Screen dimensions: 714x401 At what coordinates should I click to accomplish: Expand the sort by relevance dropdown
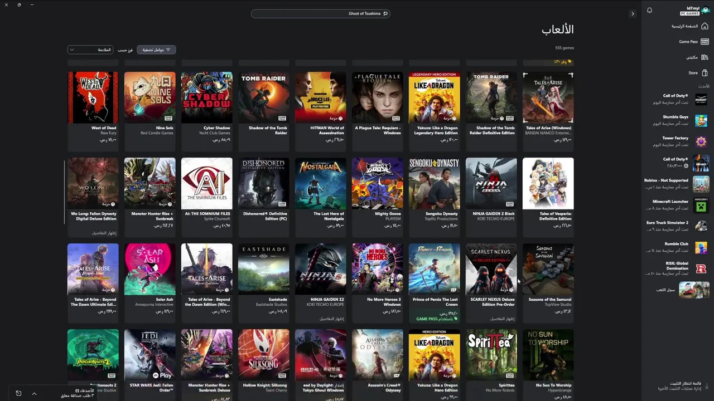90,50
